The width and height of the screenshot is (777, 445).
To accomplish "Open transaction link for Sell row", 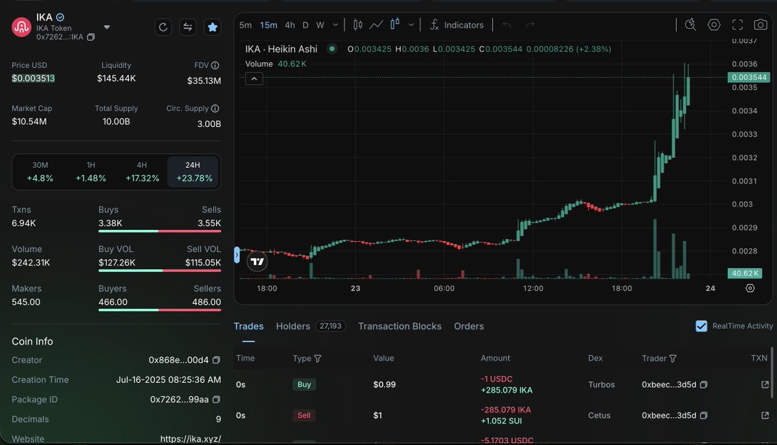I will click(x=765, y=415).
